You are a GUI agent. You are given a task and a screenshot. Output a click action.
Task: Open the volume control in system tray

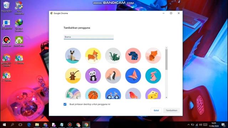click(201, 125)
